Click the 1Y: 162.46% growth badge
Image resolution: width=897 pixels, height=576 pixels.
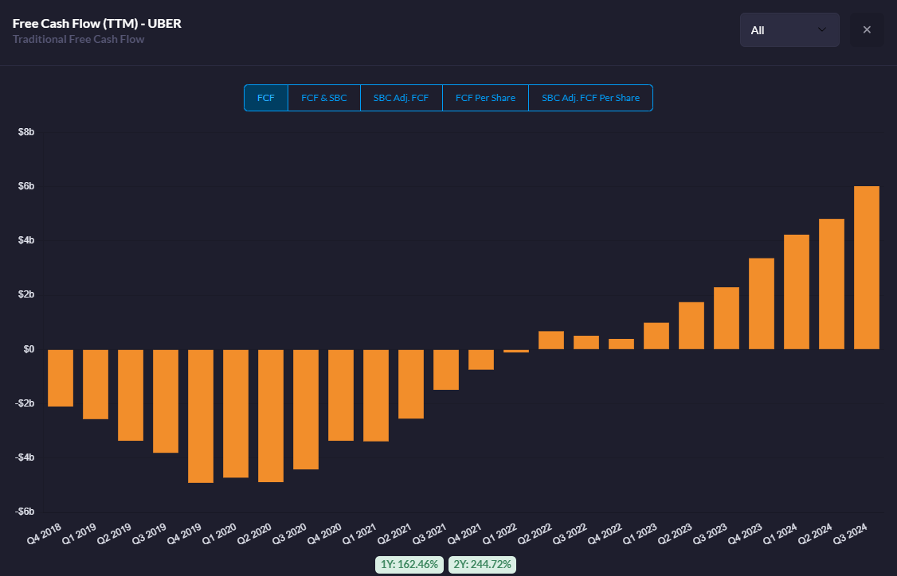[x=409, y=564]
